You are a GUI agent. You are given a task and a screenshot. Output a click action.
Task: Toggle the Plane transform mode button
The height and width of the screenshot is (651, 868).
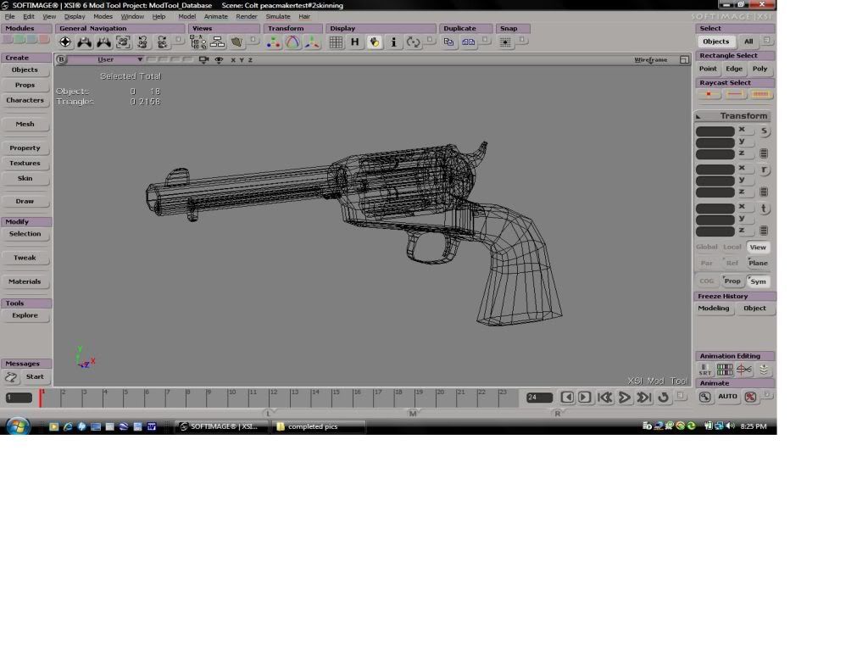coord(758,263)
